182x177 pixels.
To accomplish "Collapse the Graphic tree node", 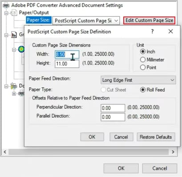I will pyautogui.click(x=6, y=35).
